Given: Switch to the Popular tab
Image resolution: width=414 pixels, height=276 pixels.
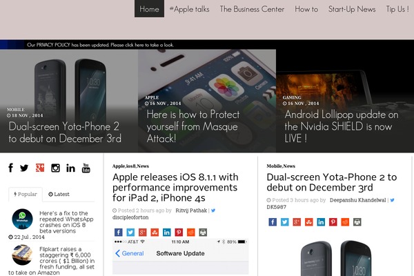Looking at the screenshot, I should coord(26,194).
